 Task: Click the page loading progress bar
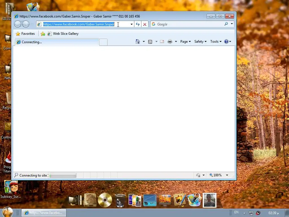pyautogui.click(x=63, y=175)
